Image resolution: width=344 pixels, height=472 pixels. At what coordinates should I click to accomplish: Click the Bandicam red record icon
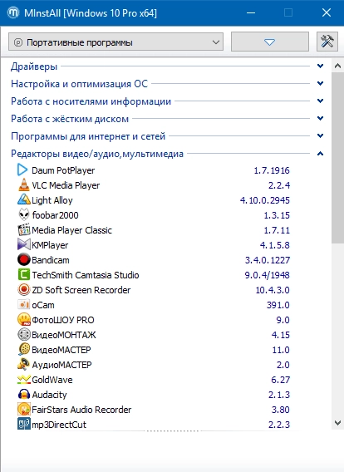tap(24, 260)
